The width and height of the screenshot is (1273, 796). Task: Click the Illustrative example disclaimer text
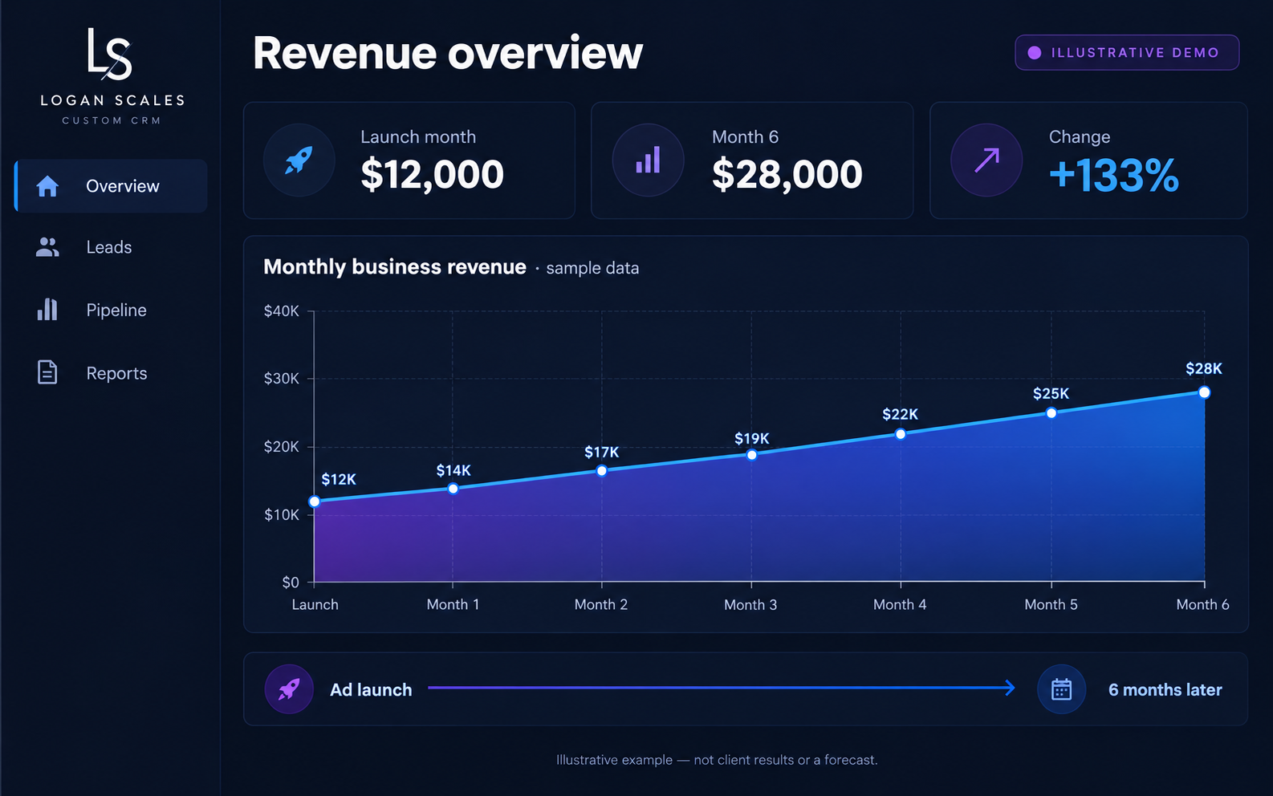pos(717,760)
